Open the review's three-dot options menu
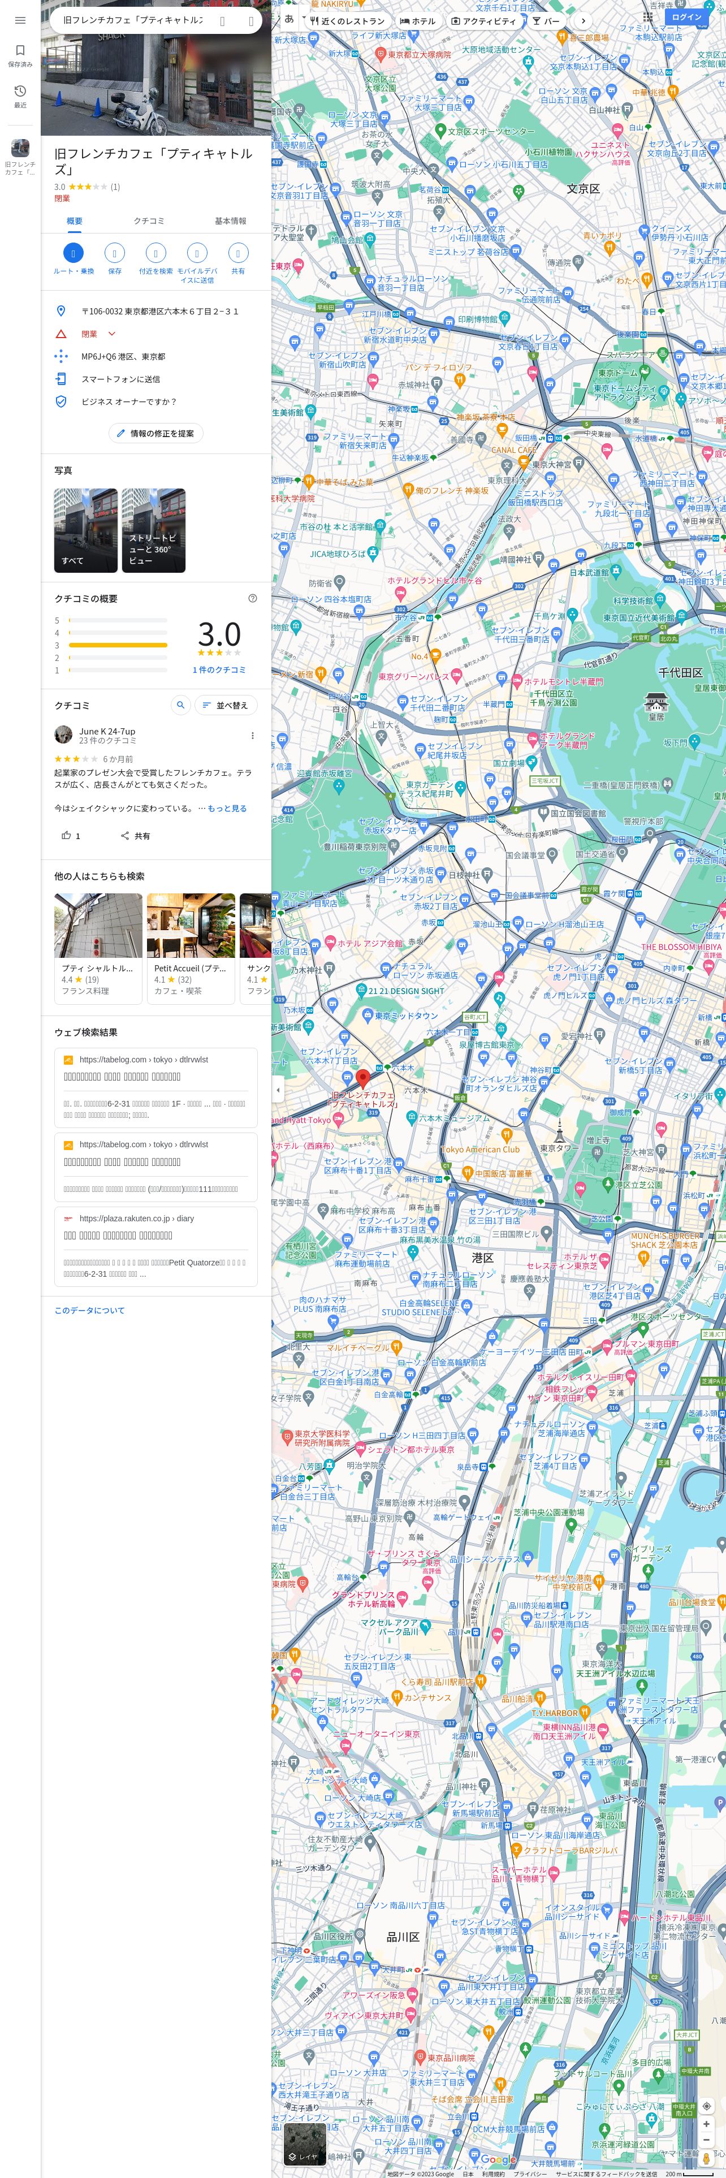Image resolution: width=726 pixels, height=2178 pixels. (x=252, y=736)
